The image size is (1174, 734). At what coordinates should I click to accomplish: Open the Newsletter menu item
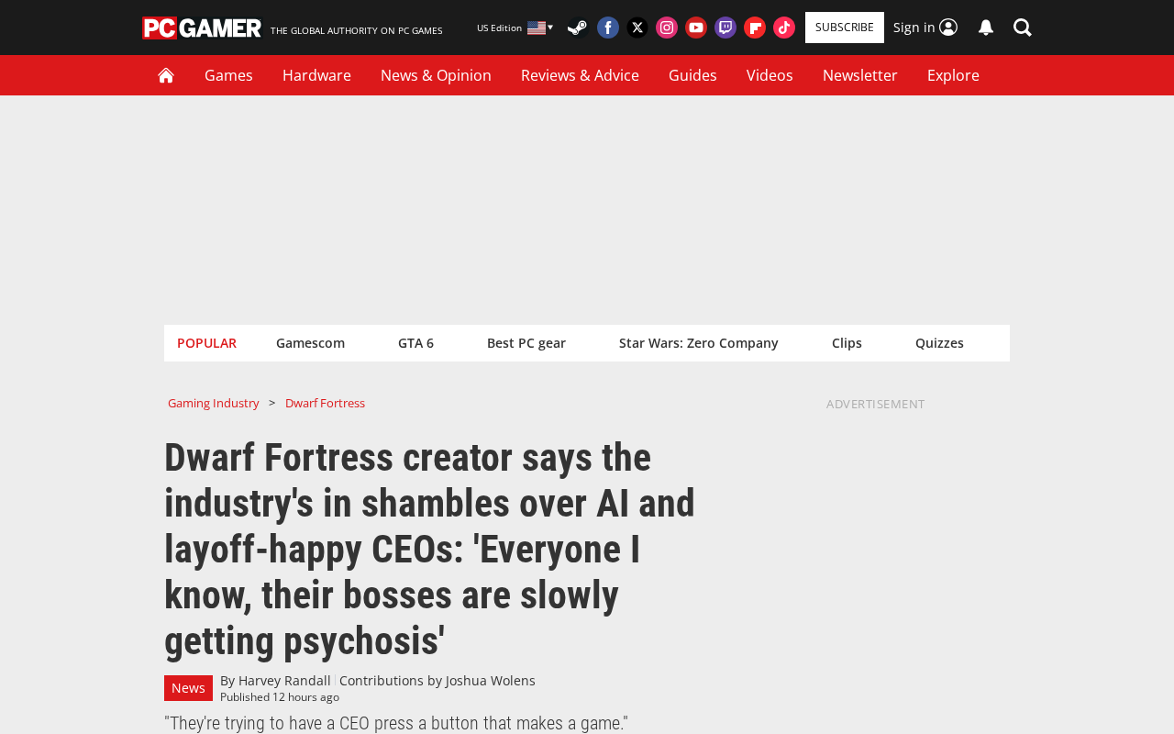pyautogui.click(x=860, y=75)
